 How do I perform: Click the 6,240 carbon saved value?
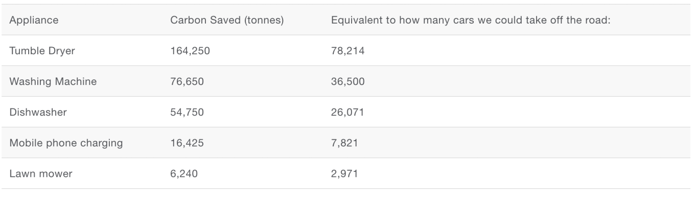184,173
